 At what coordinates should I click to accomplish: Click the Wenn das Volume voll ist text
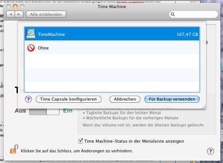coord(143,125)
